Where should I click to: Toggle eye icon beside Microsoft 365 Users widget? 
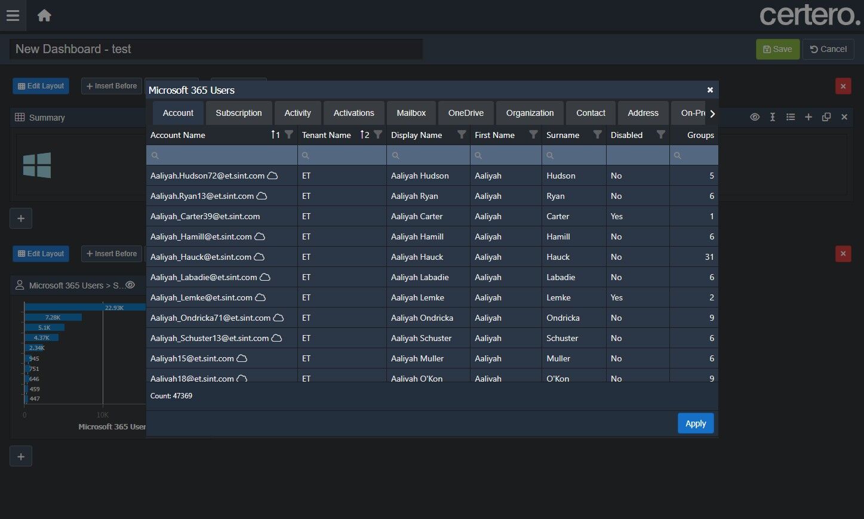click(130, 285)
